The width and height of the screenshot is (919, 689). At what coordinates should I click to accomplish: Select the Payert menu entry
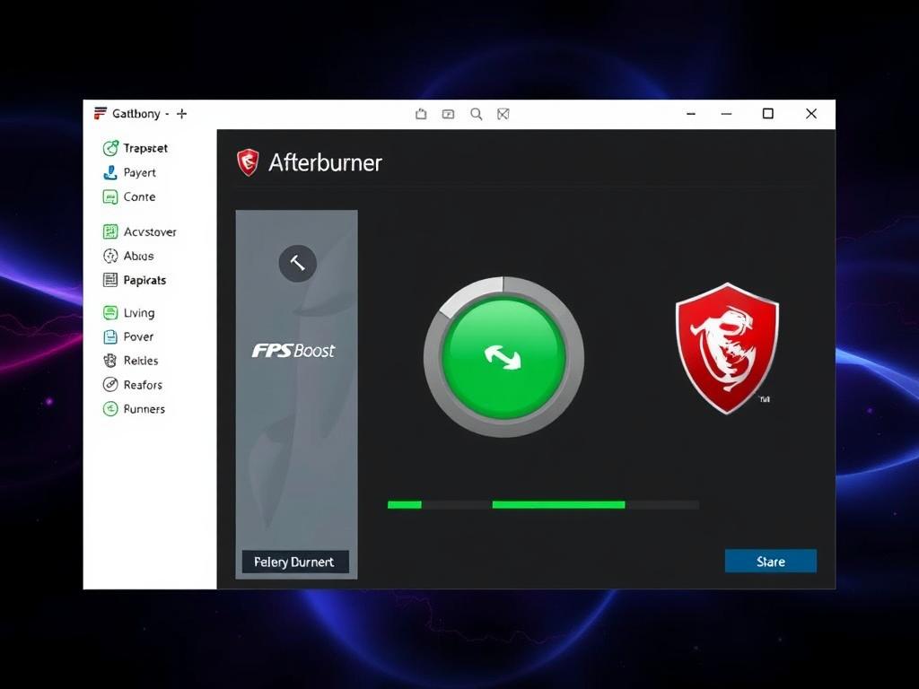(x=139, y=173)
